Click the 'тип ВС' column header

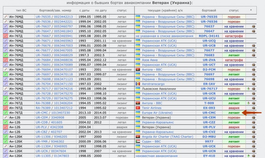pyautogui.click(x=21, y=10)
